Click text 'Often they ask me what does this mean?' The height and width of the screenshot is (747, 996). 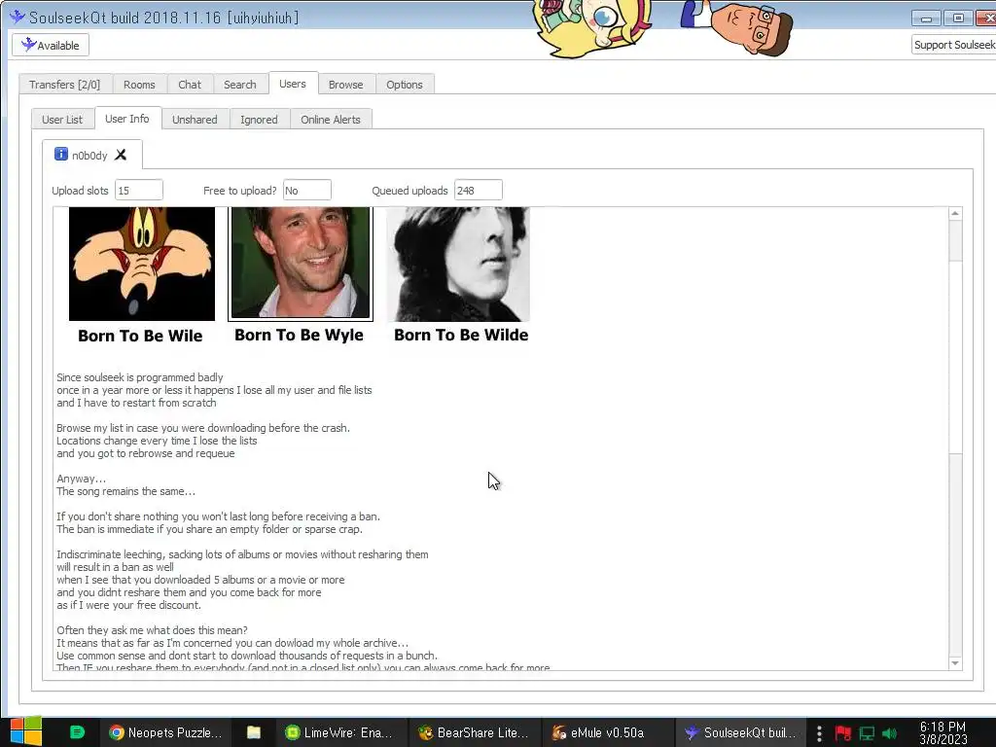152,630
